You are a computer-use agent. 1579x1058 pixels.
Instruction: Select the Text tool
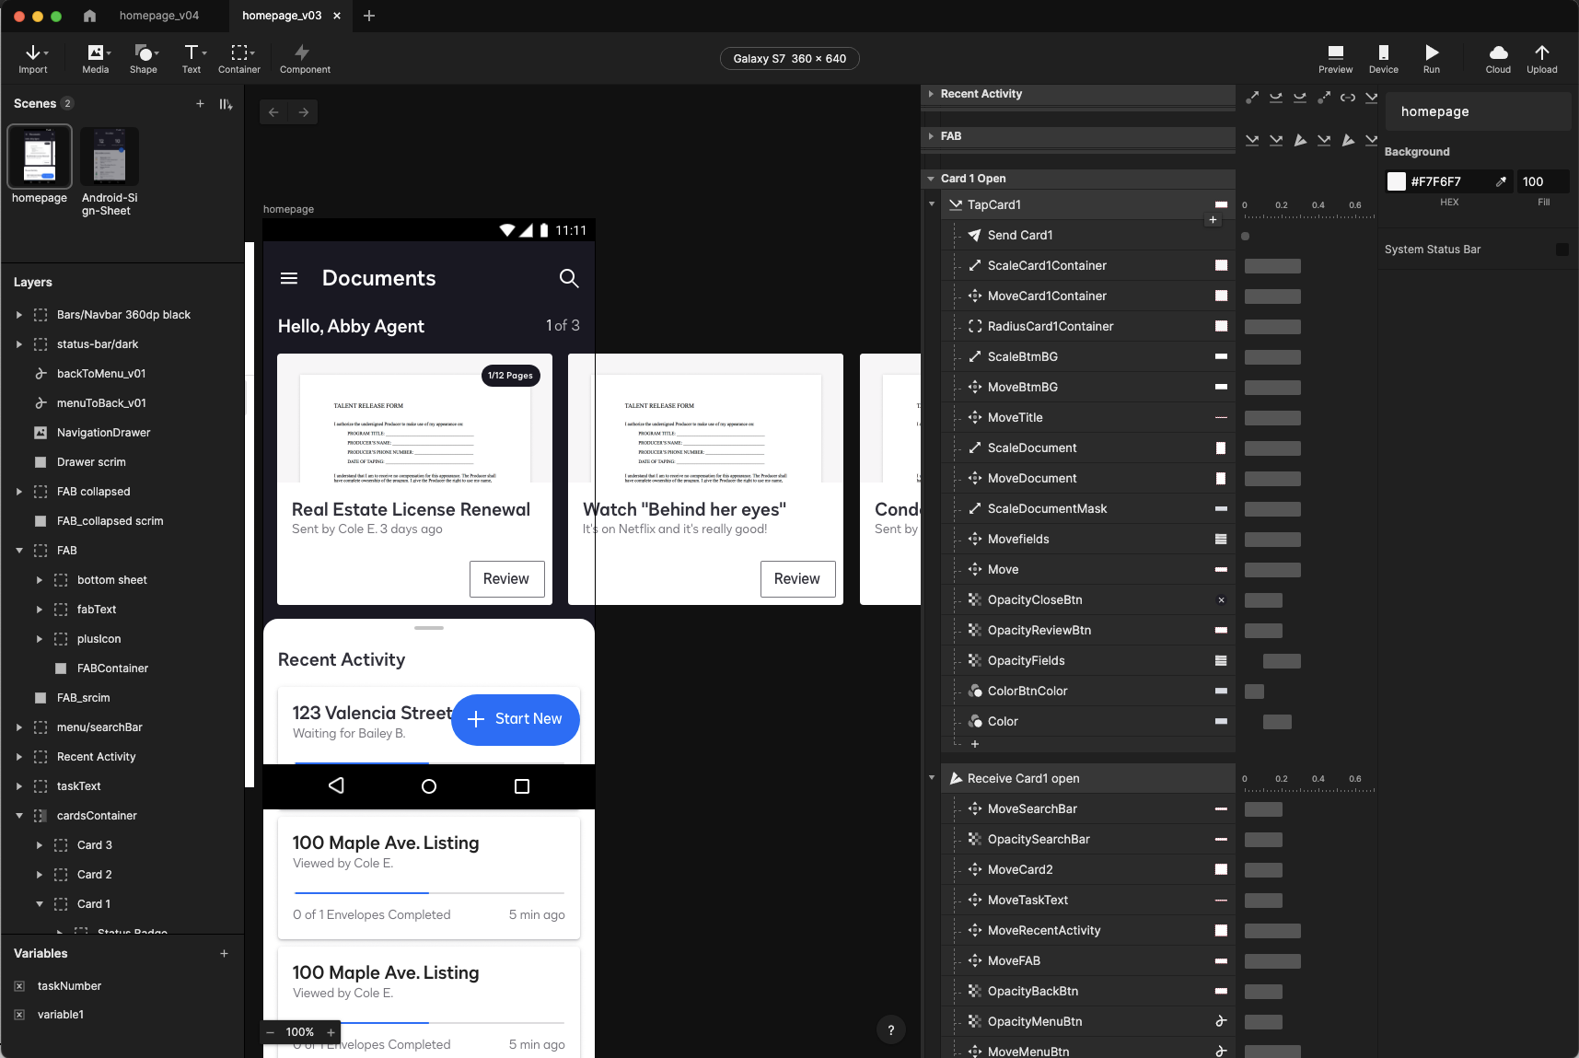192,59
